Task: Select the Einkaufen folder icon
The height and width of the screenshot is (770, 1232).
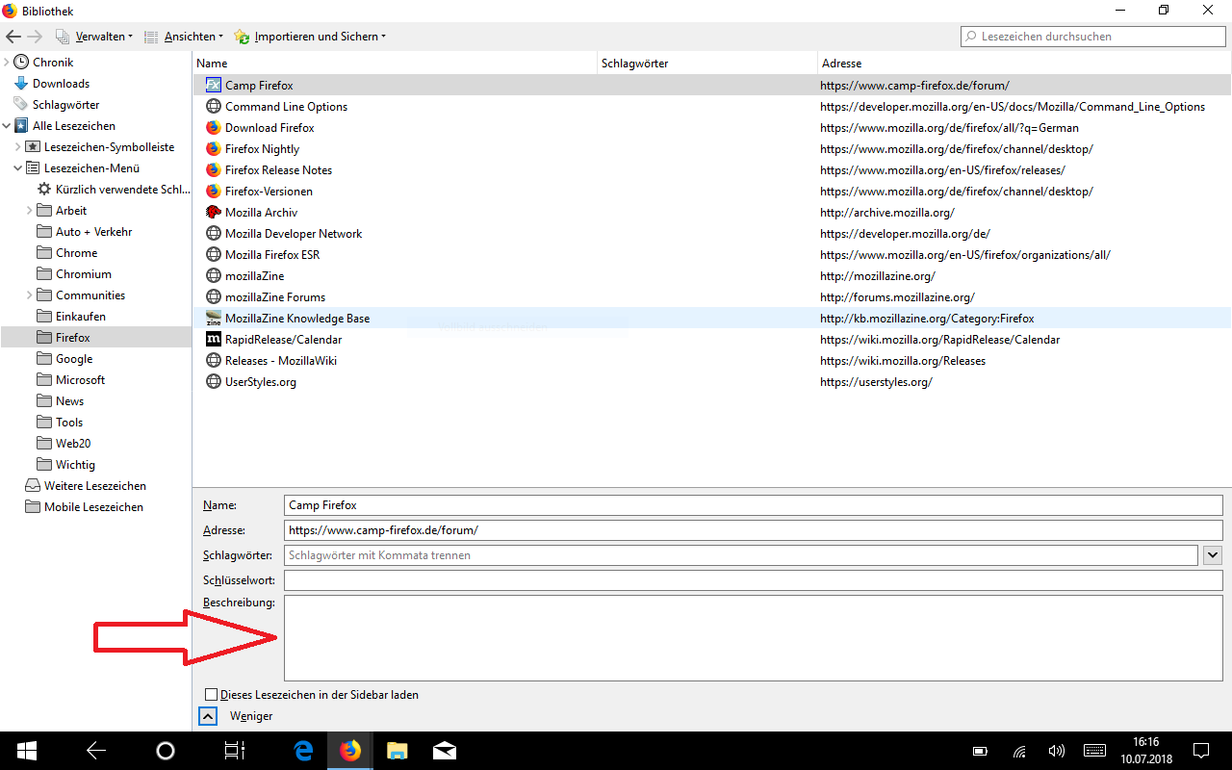Action: pos(44,317)
